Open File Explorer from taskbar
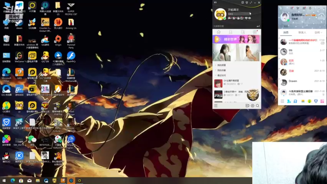The width and height of the screenshot is (327, 184). pyautogui.click(x=38, y=181)
